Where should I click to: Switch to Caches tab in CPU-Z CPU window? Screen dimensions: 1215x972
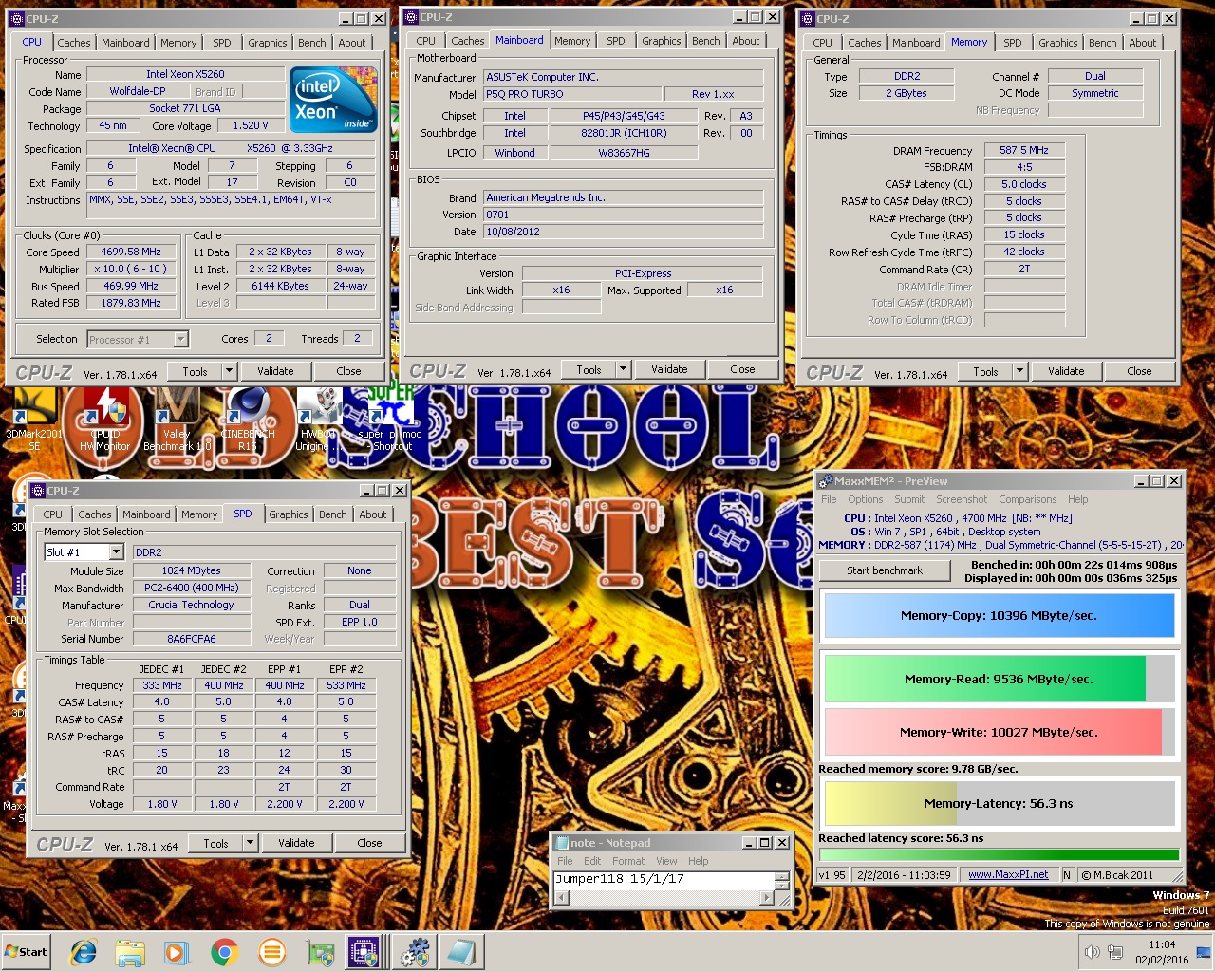coord(73,43)
